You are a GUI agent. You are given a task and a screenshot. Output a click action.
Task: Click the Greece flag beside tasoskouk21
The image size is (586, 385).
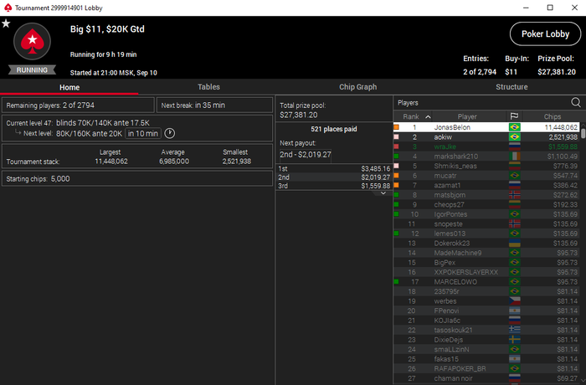click(515, 330)
